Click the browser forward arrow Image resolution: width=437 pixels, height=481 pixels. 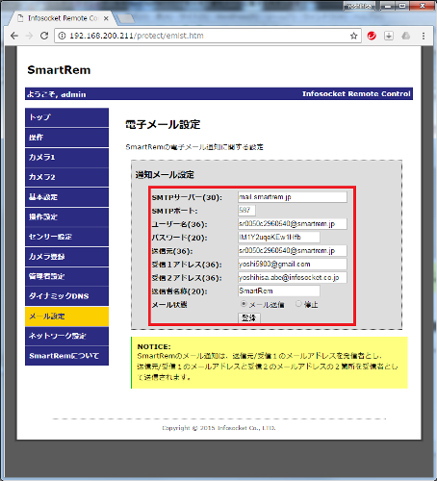tap(29, 36)
